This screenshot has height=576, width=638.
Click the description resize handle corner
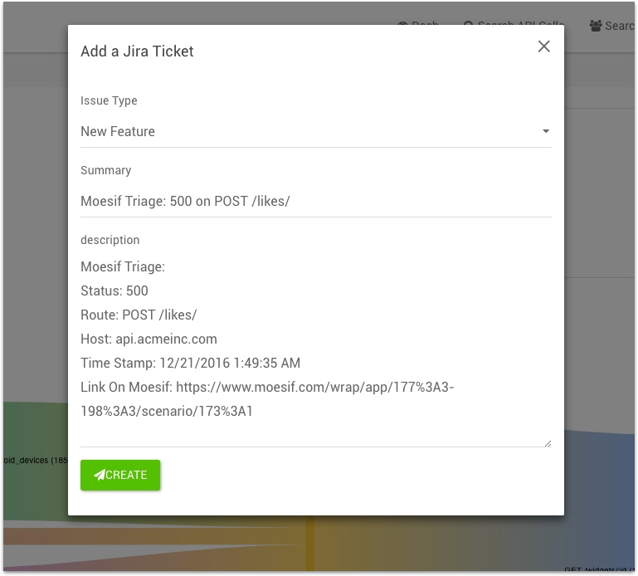click(548, 443)
